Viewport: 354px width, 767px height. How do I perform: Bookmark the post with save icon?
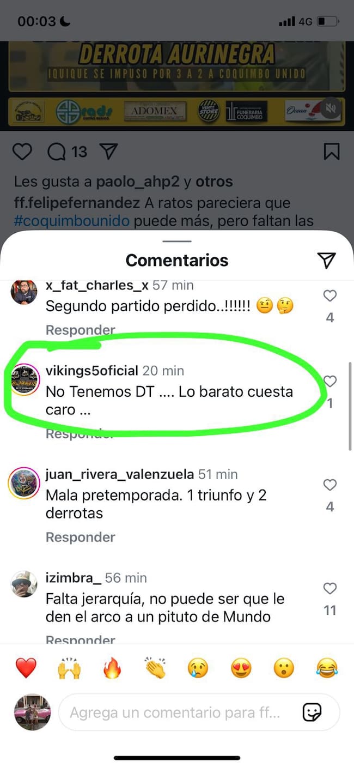[x=332, y=152]
